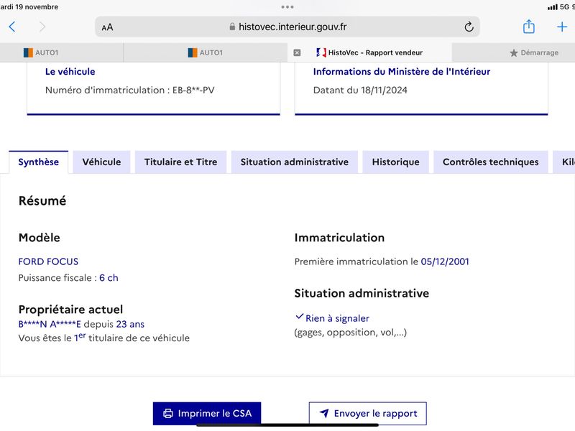Open the Titulaire et Titre tab
575x431 pixels.
pyautogui.click(x=181, y=162)
